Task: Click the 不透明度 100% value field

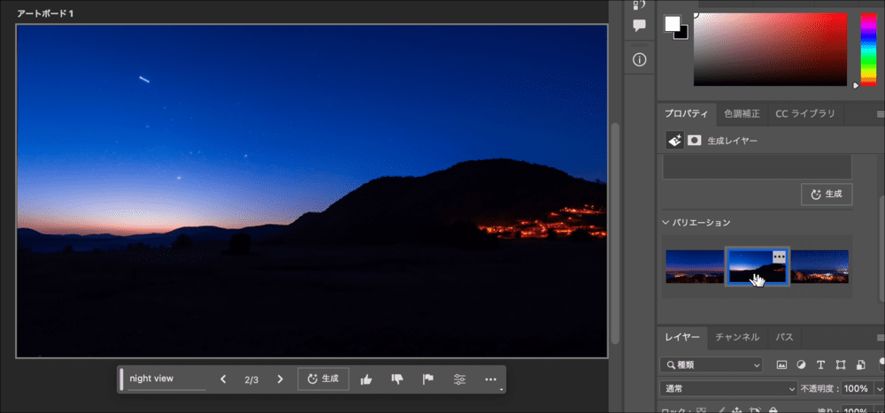Action: coord(856,389)
